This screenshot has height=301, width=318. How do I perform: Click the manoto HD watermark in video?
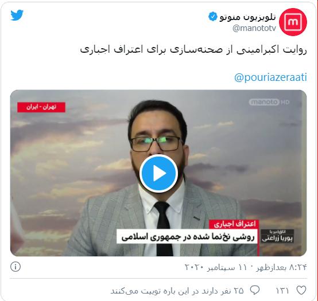click(269, 102)
